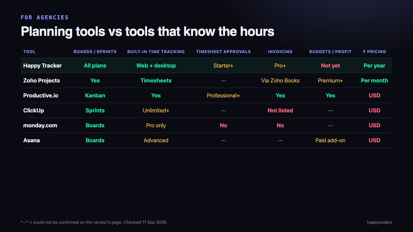This screenshot has height=232, width=413.
Task: Click the TIMESHEET APPROVALS header
Action: [x=223, y=52]
